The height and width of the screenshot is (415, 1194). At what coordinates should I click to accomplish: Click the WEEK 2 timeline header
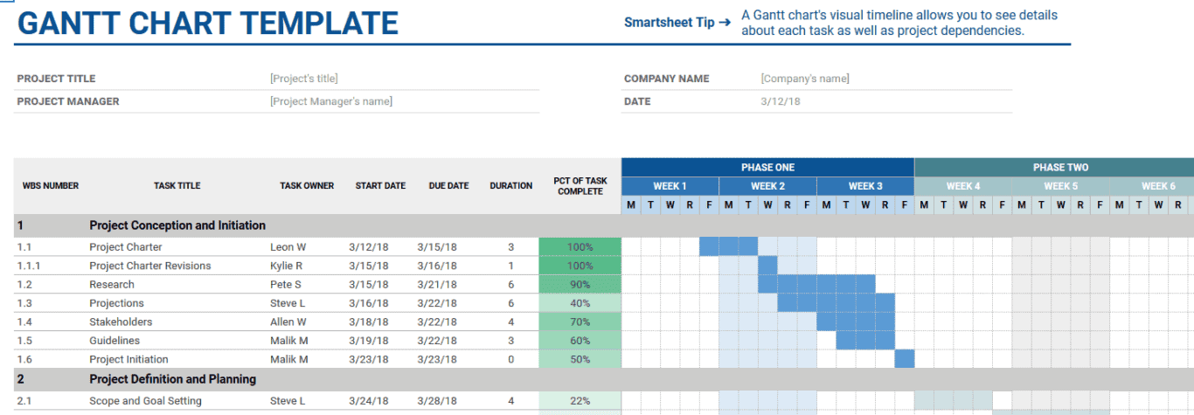point(767,186)
